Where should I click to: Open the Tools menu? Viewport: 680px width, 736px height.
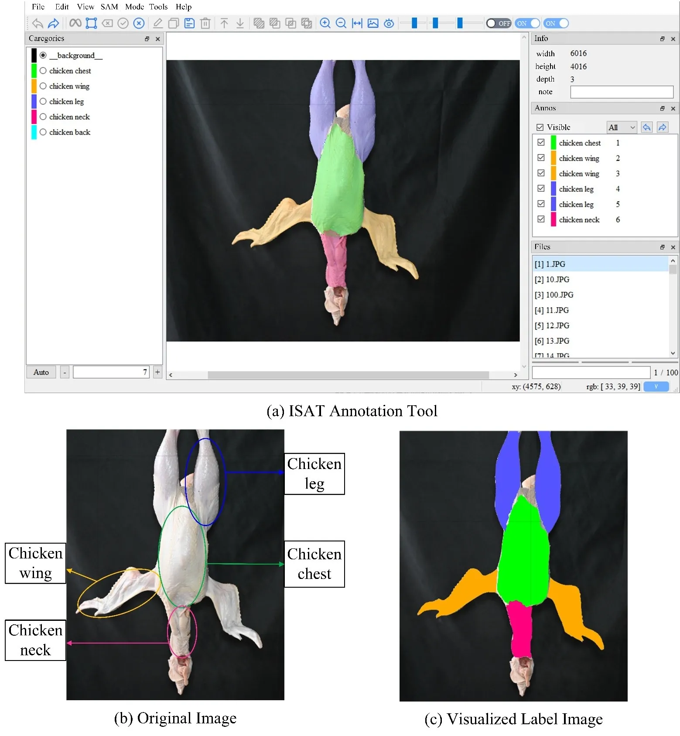[x=158, y=7]
